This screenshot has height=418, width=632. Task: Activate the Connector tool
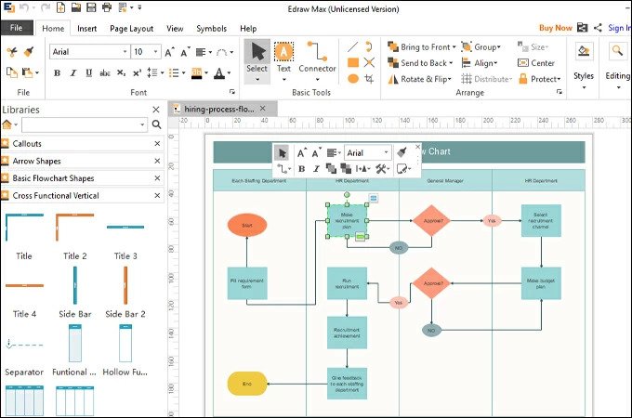click(317, 56)
